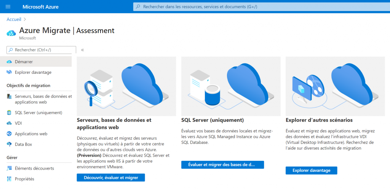
Task: Click the Applications web sidebar icon
Action: (9, 133)
